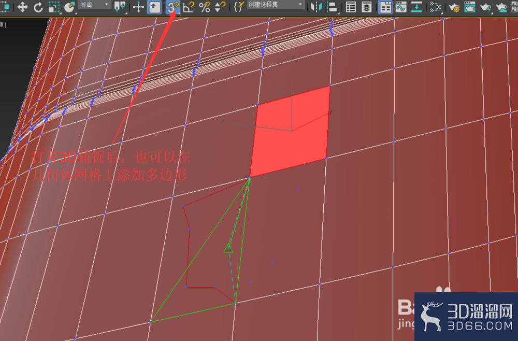518x341 pixels.
Task: Toggle the Spinner Snap button
Action: (x=220, y=7)
